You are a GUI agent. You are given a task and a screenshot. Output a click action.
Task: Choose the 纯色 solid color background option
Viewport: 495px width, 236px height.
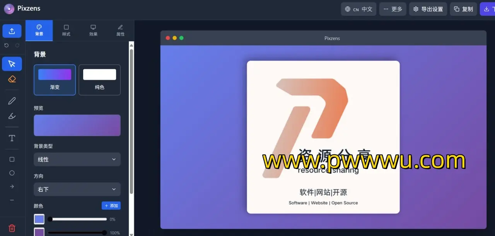(99, 80)
